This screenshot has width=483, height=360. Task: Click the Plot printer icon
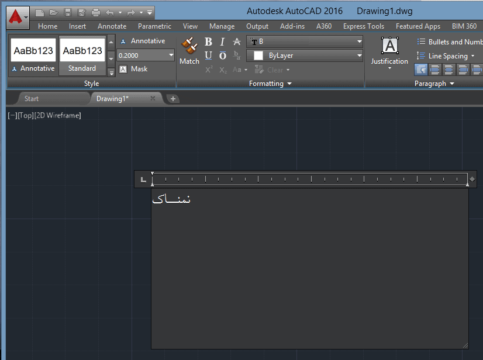(96, 13)
